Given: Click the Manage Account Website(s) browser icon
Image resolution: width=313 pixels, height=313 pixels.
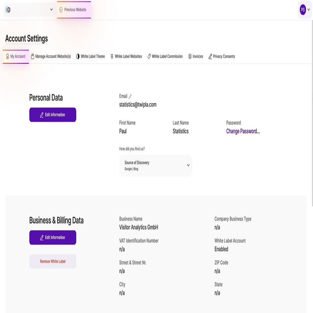Looking at the screenshot, I should coord(32,56).
